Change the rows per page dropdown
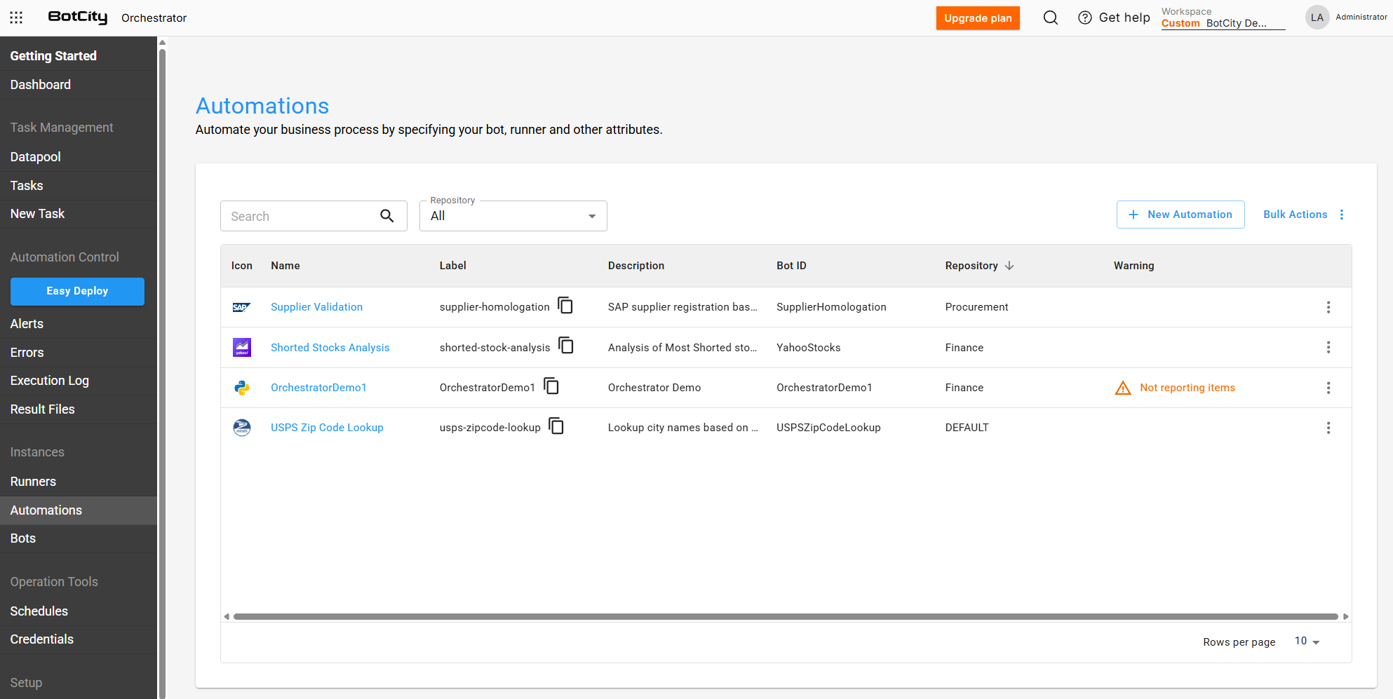 point(1307,642)
